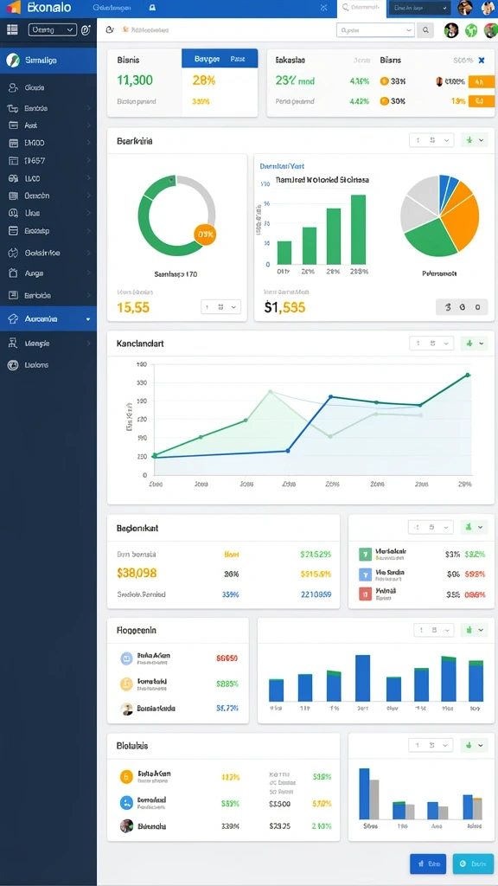This screenshot has width=498, height=886.
Task: Open the Auga sidebar item with bag icon
Action: pos(48,273)
